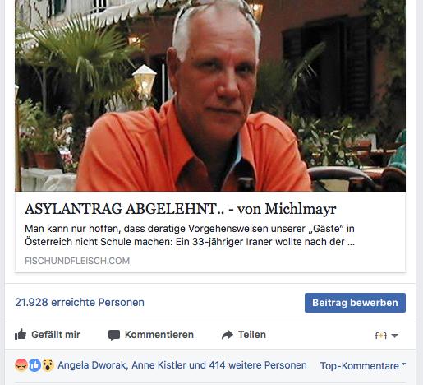Click the article description text snippet

(190, 235)
